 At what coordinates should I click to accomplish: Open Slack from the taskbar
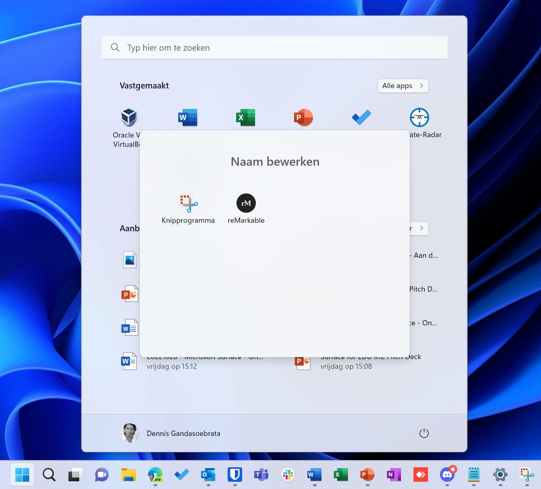(288, 475)
